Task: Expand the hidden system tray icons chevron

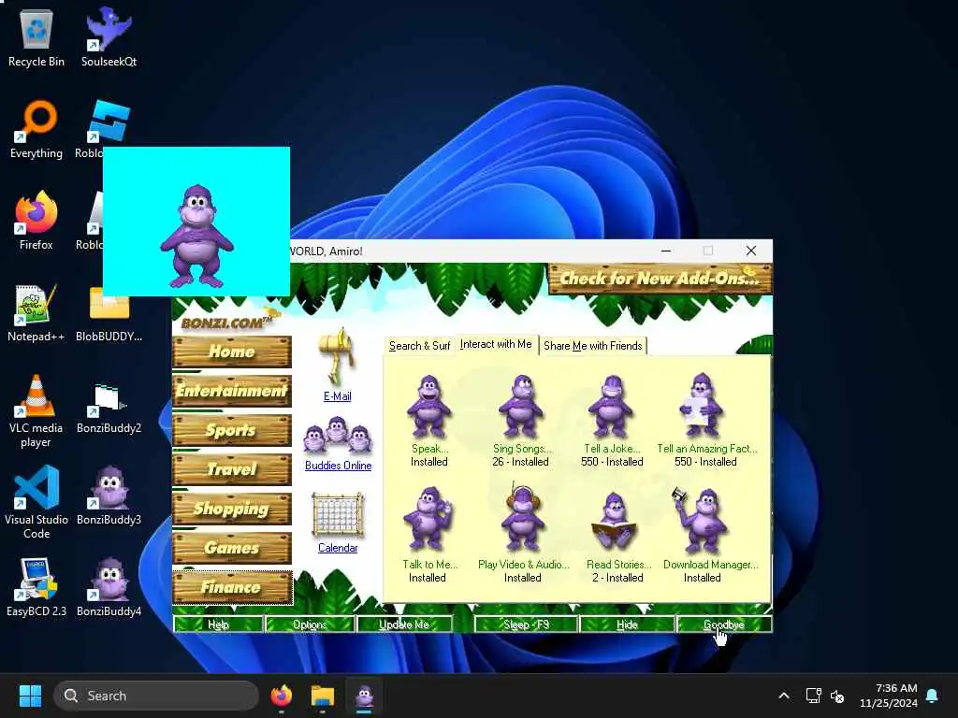Action: (x=784, y=696)
